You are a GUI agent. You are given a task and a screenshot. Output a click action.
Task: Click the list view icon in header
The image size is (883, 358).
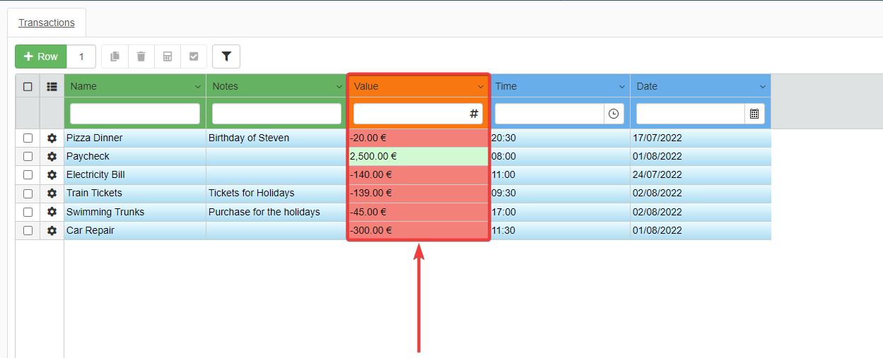point(52,86)
